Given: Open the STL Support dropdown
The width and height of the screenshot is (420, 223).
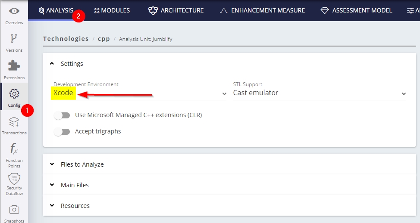Looking at the screenshot, I should click(x=319, y=93).
